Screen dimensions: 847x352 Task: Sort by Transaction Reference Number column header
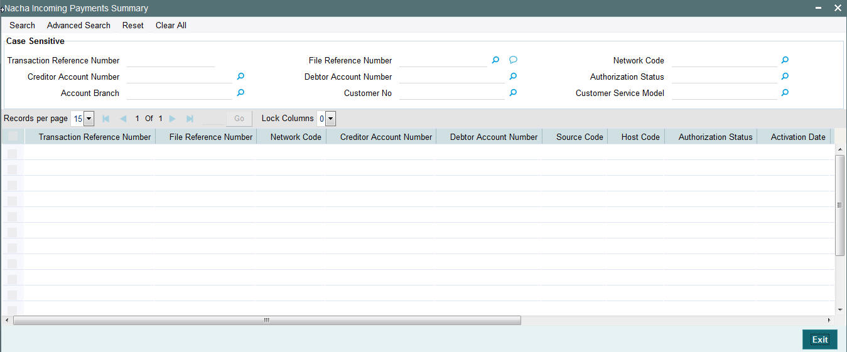(x=95, y=137)
